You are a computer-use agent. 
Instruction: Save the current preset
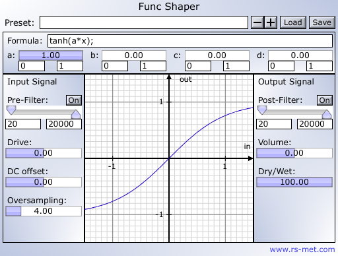click(322, 22)
